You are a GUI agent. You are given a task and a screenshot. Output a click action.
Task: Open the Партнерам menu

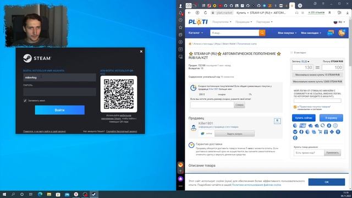point(264,22)
